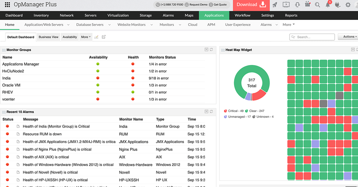Click the rocket quick-start icon
The image size is (358, 187).
point(275,5)
